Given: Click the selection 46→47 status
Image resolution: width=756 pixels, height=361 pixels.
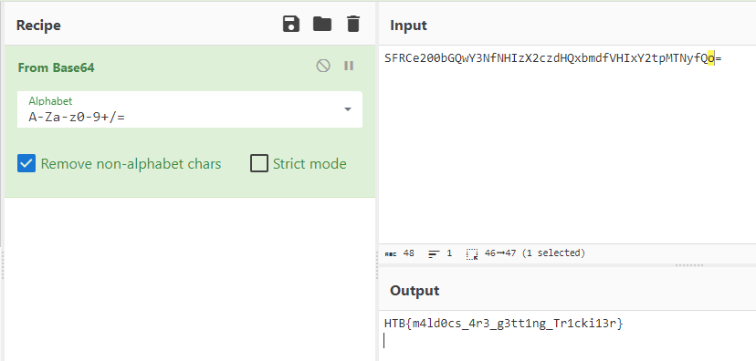Looking at the screenshot, I should pos(526,253).
